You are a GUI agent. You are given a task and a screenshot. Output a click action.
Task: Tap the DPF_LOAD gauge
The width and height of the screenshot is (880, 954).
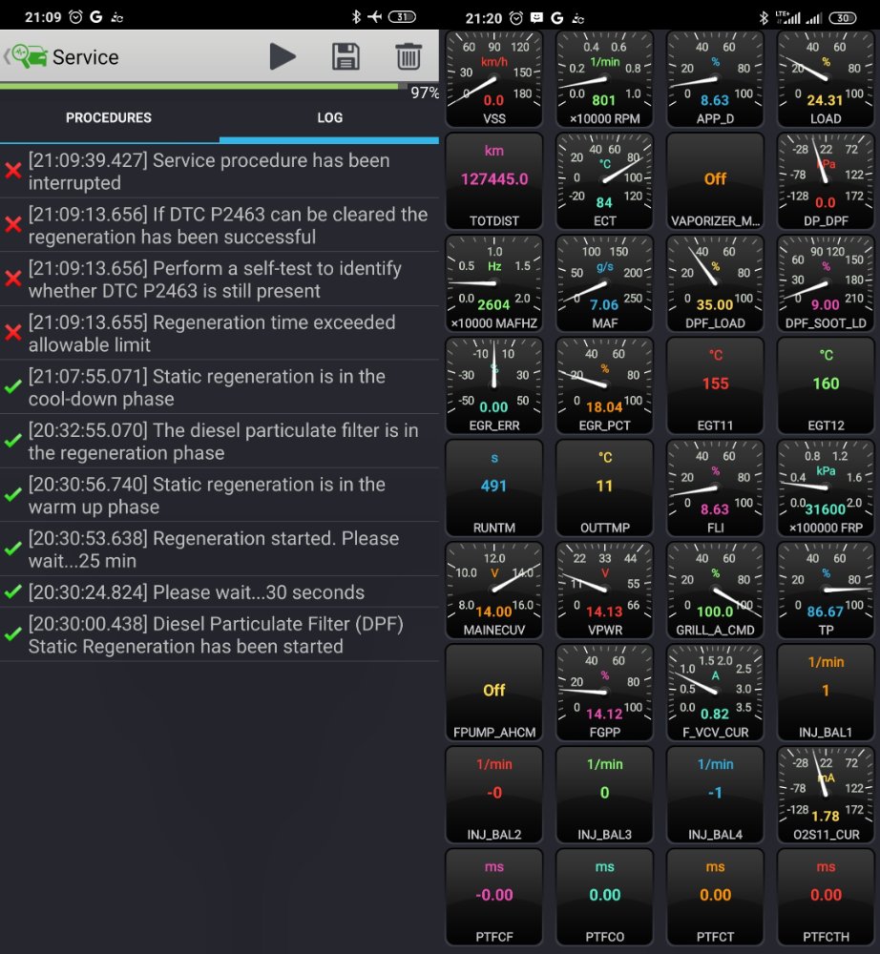pos(715,283)
